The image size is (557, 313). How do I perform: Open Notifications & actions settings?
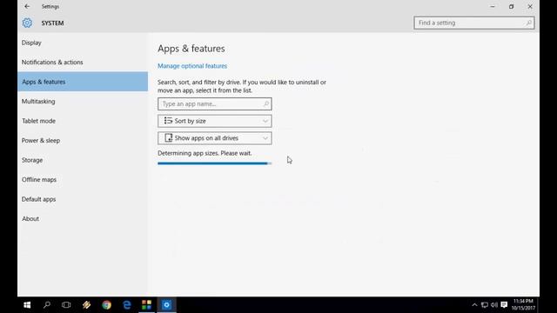83,62
